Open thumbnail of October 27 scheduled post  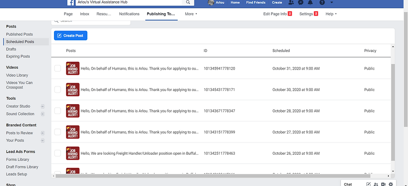[73, 132]
